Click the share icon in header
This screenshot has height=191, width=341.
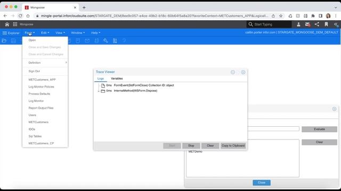coord(317,24)
